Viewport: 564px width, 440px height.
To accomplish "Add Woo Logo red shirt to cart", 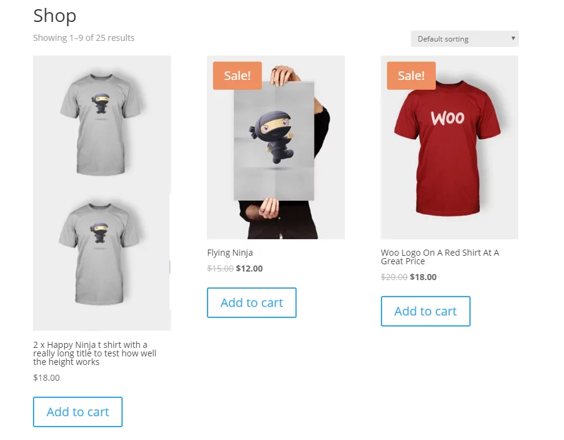I will (425, 311).
